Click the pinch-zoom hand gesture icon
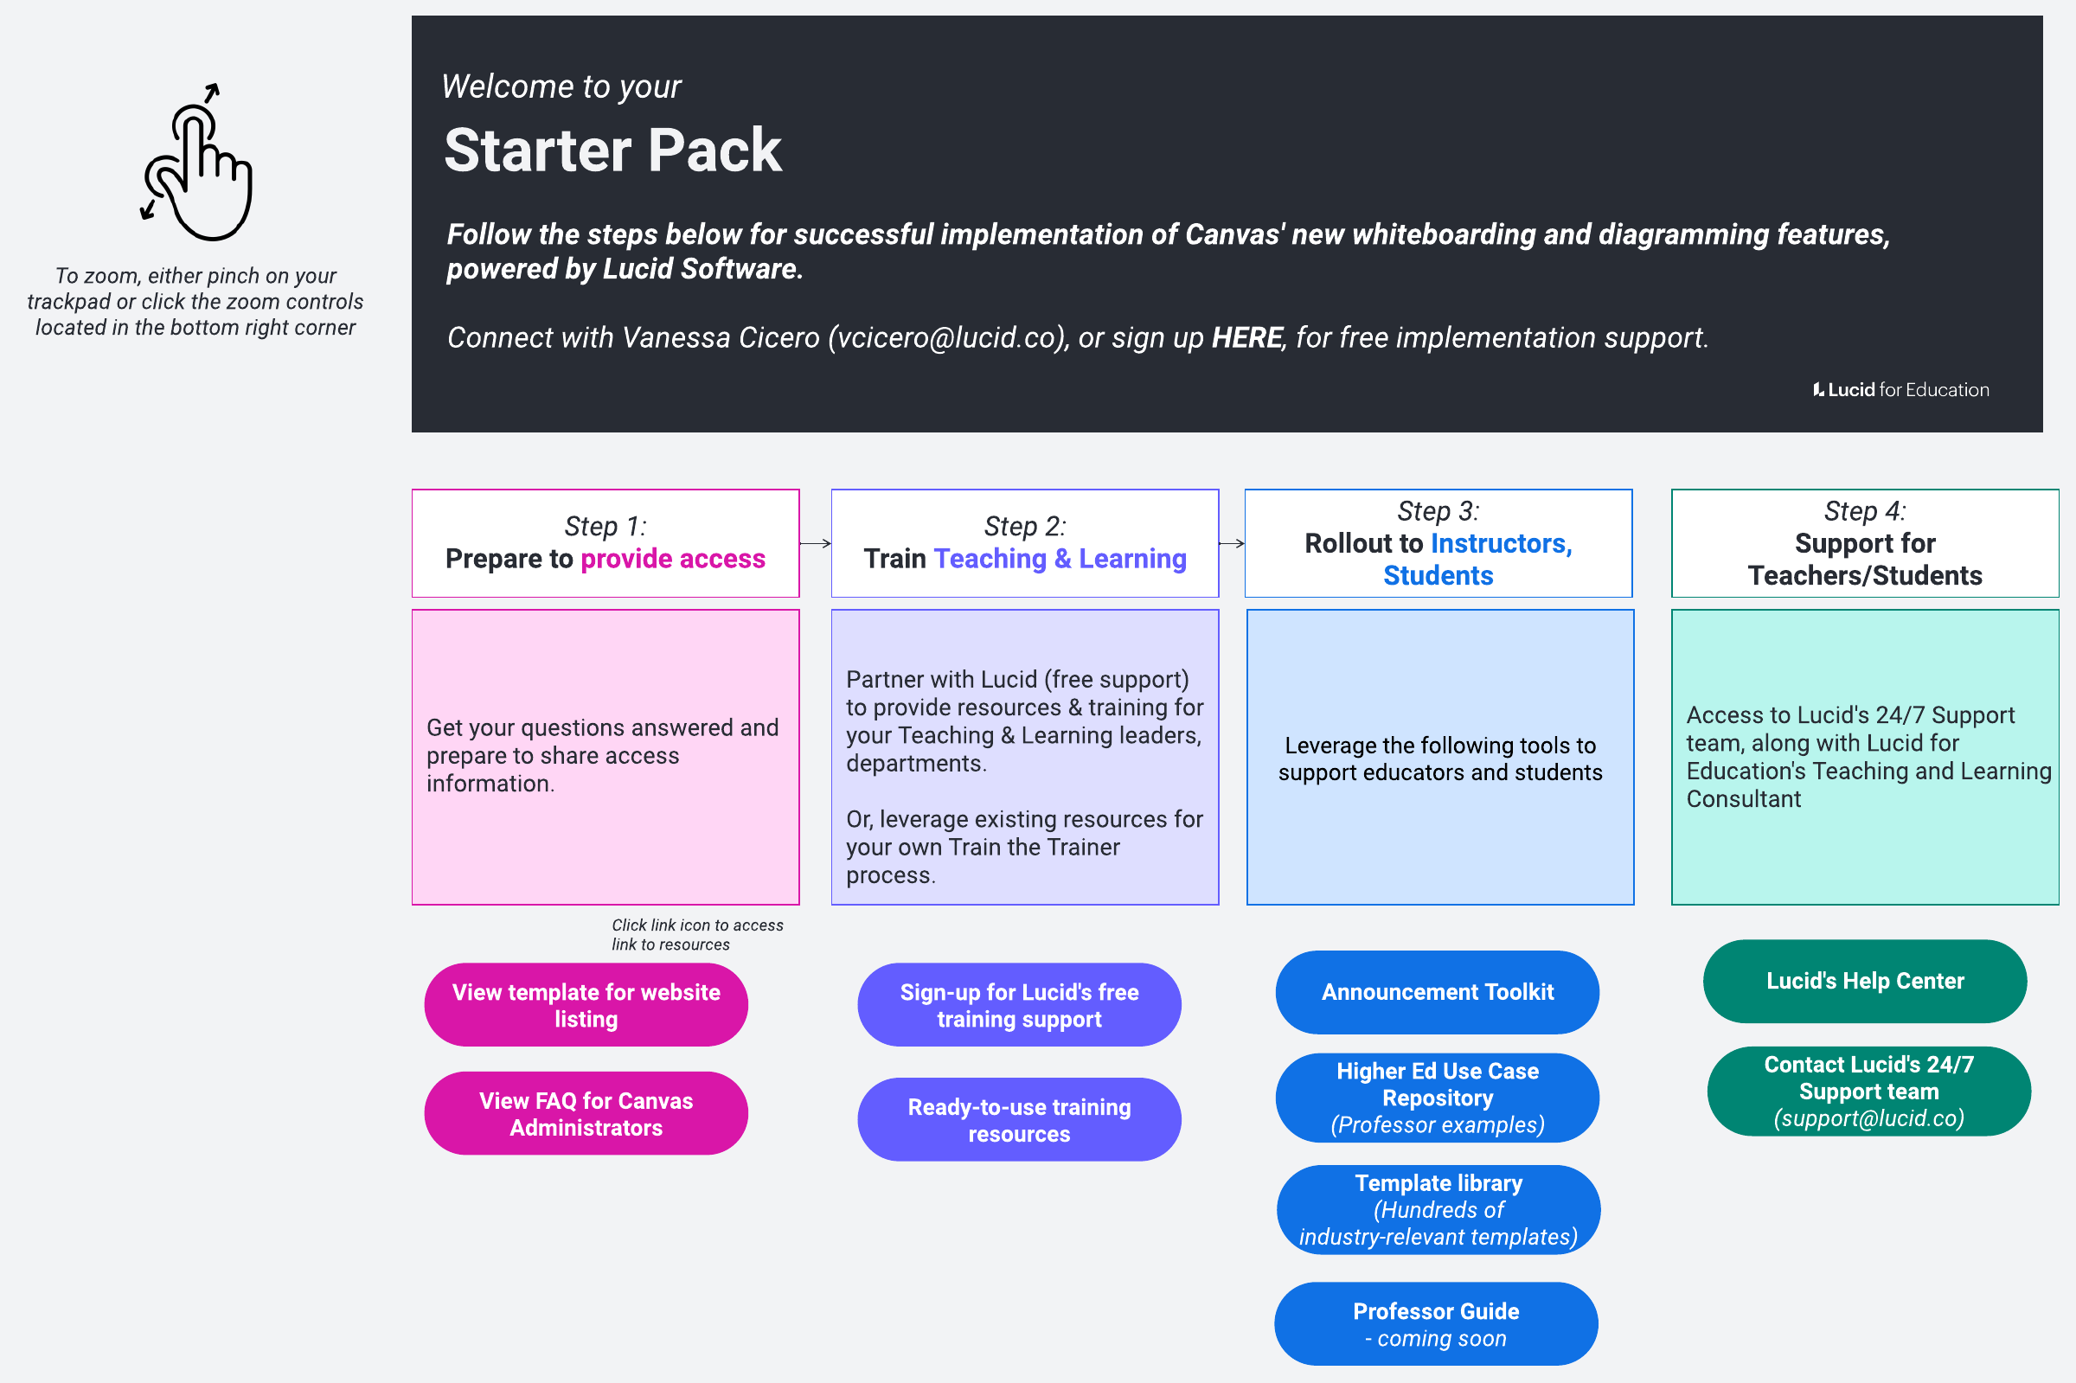The height and width of the screenshot is (1383, 2076). pyautogui.click(x=196, y=164)
